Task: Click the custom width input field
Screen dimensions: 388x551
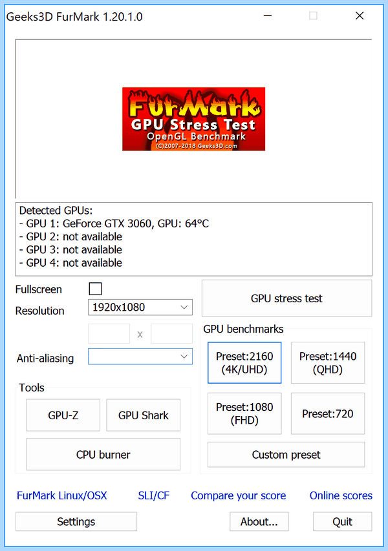Action: 109,333
